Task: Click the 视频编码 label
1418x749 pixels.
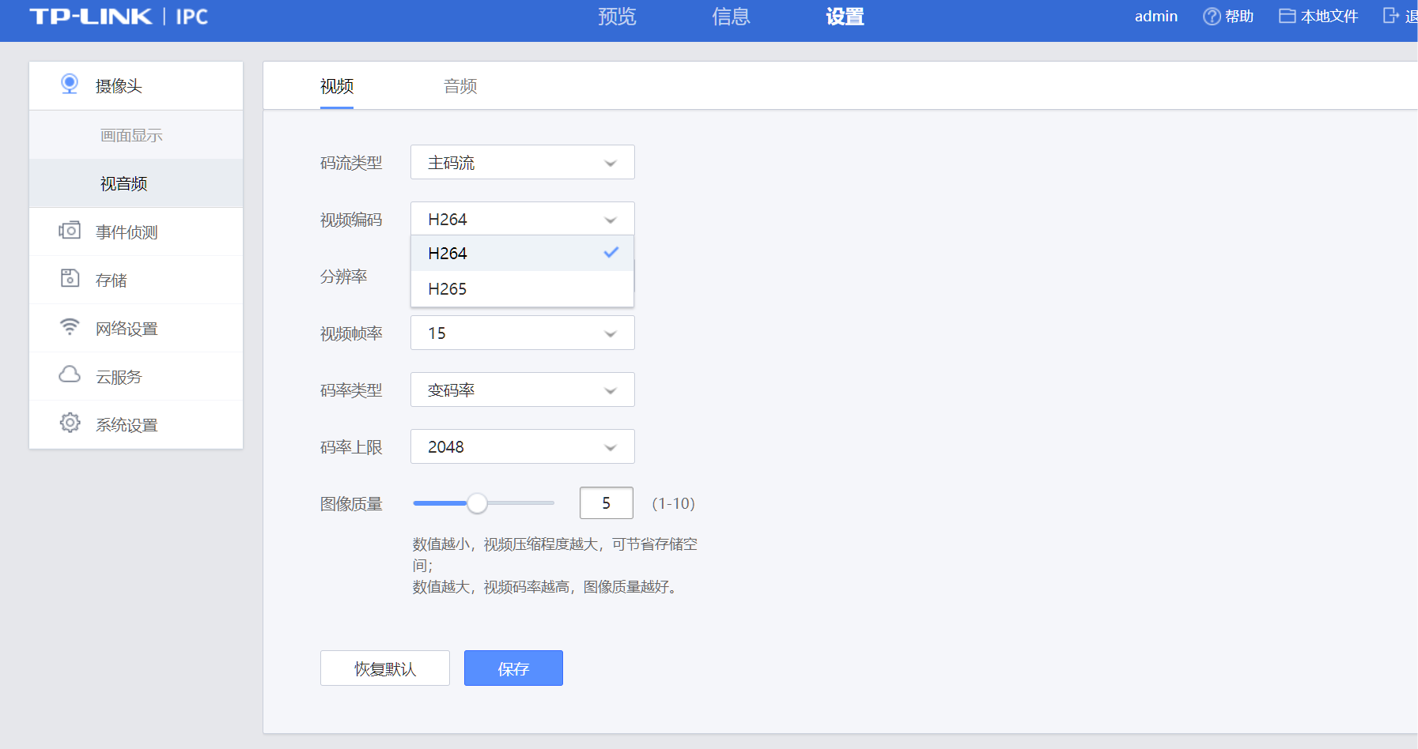Action: [x=351, y=220]
